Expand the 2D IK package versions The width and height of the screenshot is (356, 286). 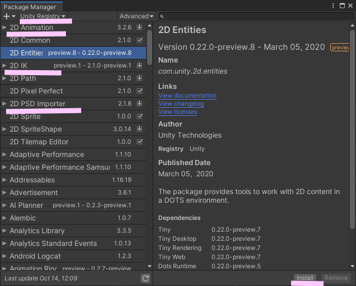tap(4, 66)
